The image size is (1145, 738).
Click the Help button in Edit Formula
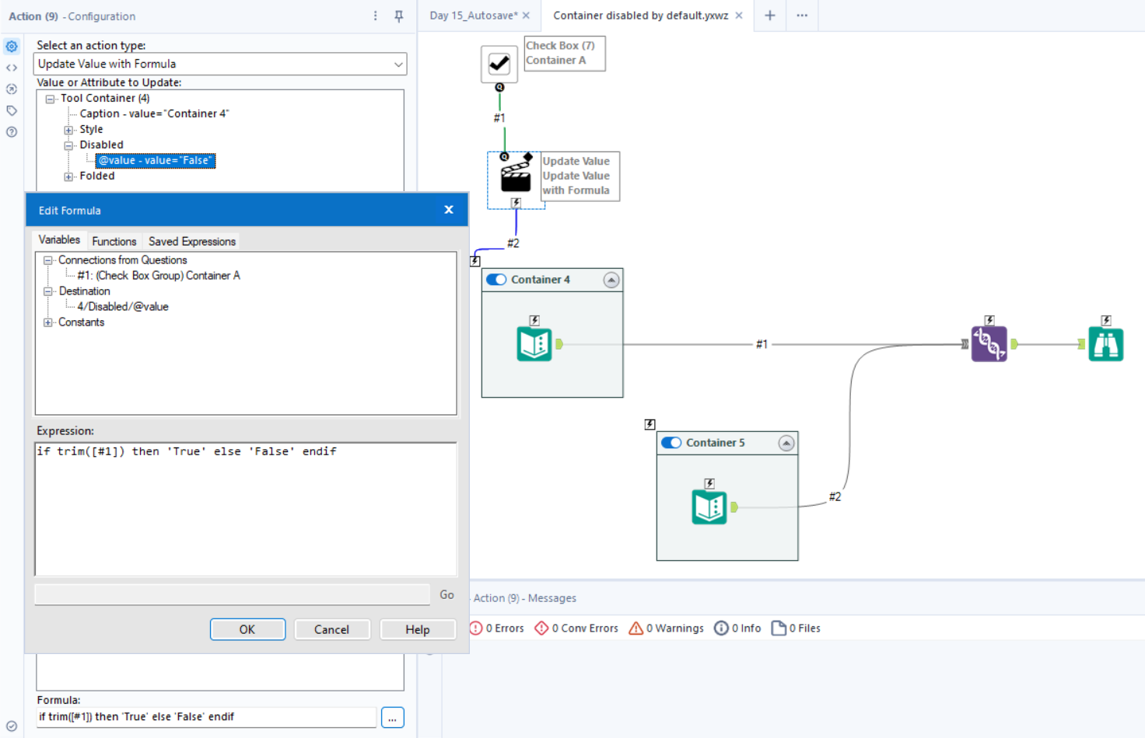tap(418, 629)
